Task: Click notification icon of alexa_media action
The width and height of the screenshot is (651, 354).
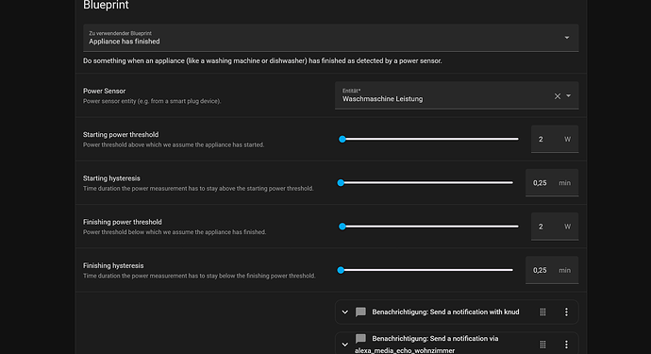Action: [x=360, y=339]
